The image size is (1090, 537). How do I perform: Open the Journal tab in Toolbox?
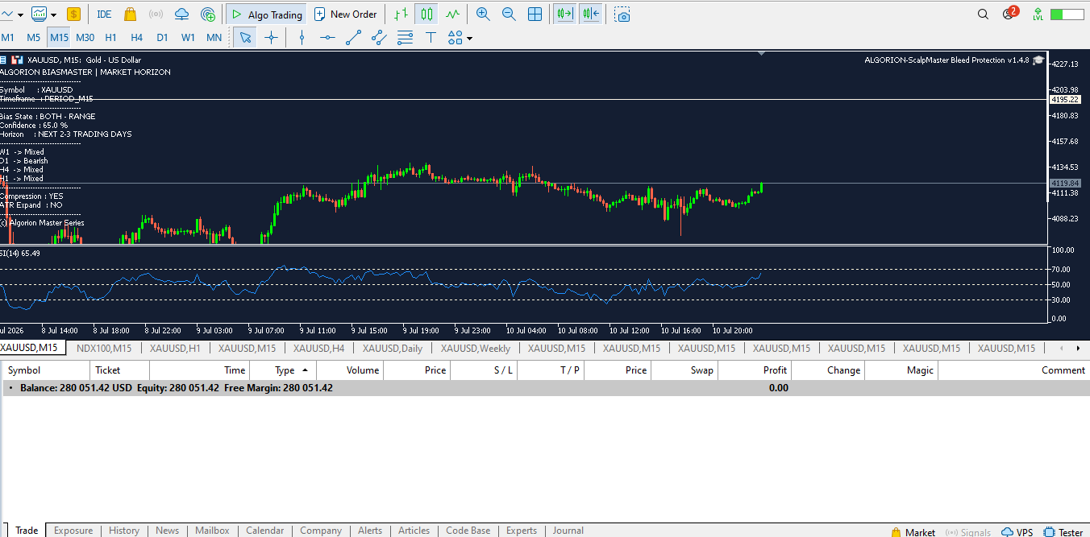(x=568, y=531)
